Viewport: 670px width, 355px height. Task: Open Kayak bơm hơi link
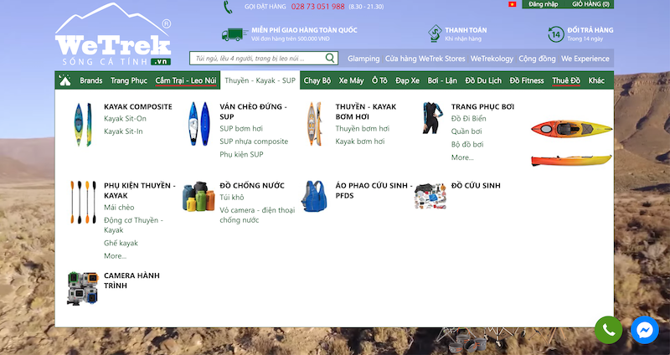[360, 141]
